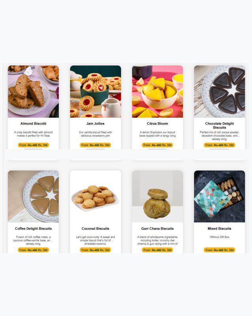Open the Mixed Biscuits box image
Image resolution: width=252 pixels, height=316 pixels.
(x=220, y=196)
